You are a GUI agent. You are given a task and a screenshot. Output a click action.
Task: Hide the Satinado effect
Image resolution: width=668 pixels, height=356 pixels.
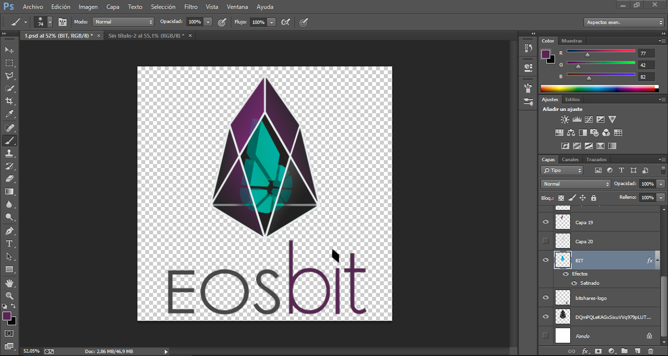pyautogui.click(x=574, y=283)
